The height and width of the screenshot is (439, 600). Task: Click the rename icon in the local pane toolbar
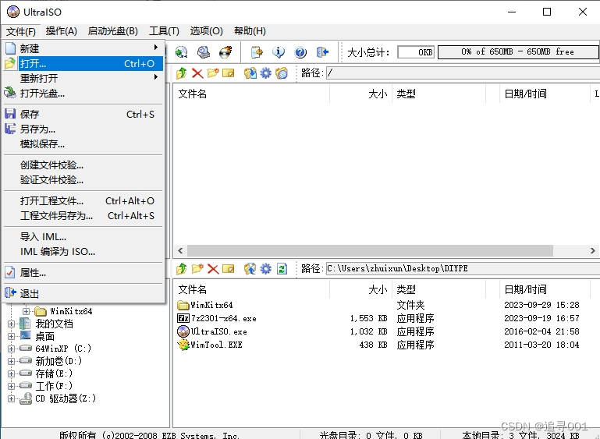tap(229, 268)
